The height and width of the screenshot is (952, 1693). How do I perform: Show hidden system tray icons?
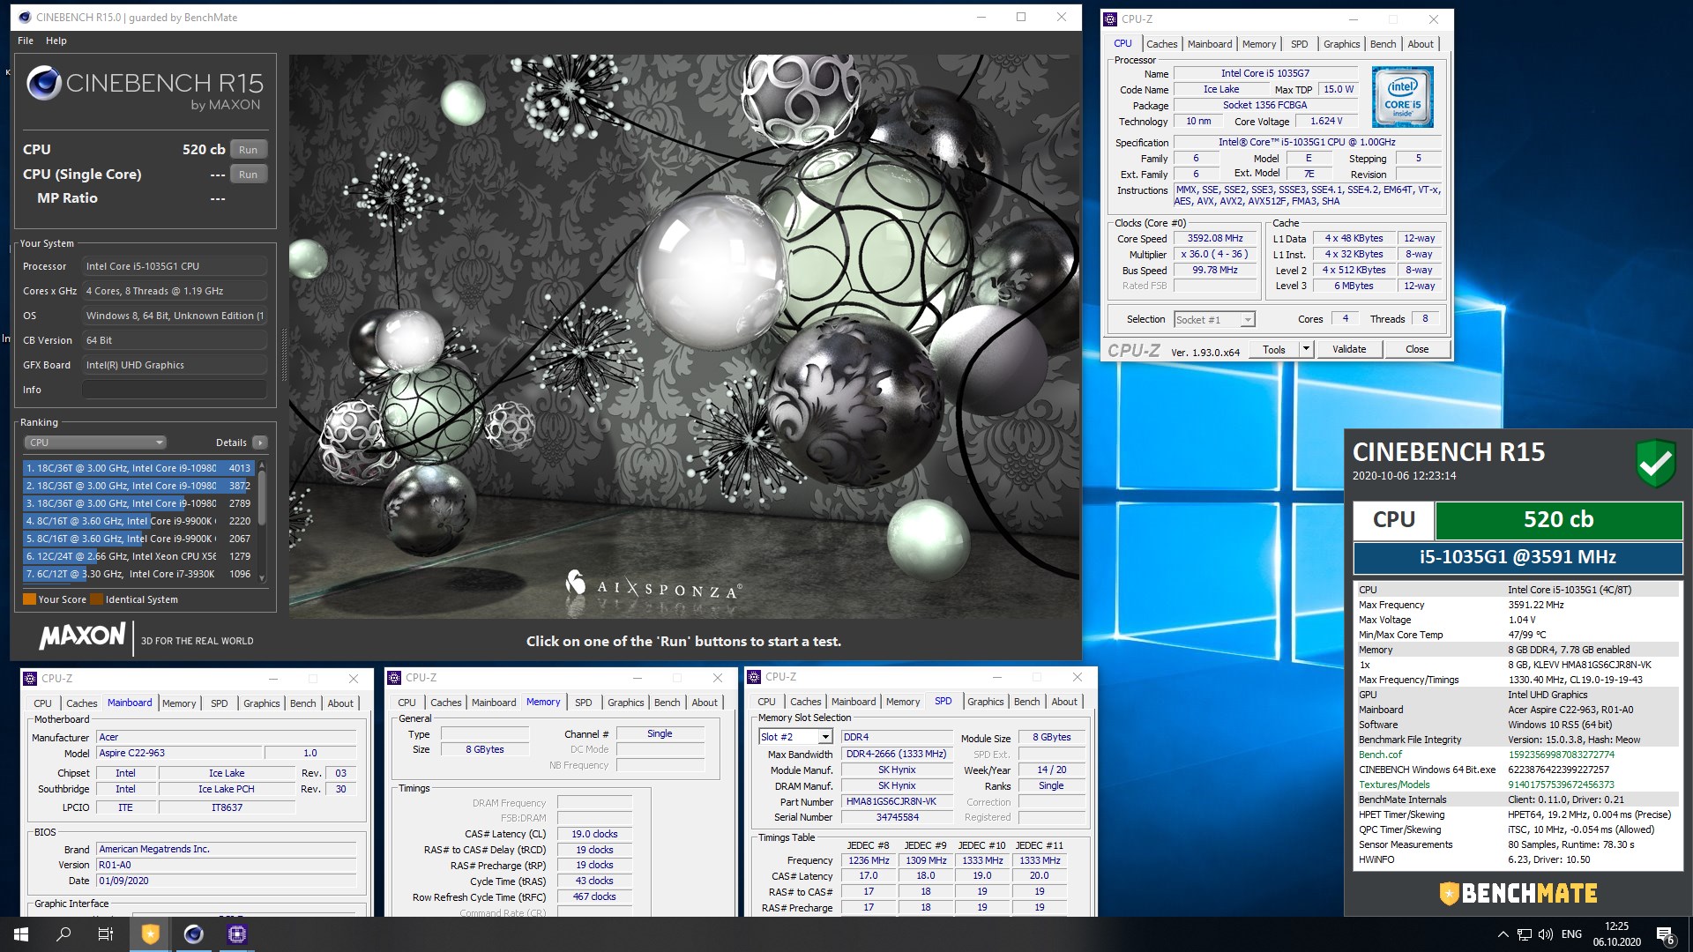pyautogui.click(x=1503, y=934)
